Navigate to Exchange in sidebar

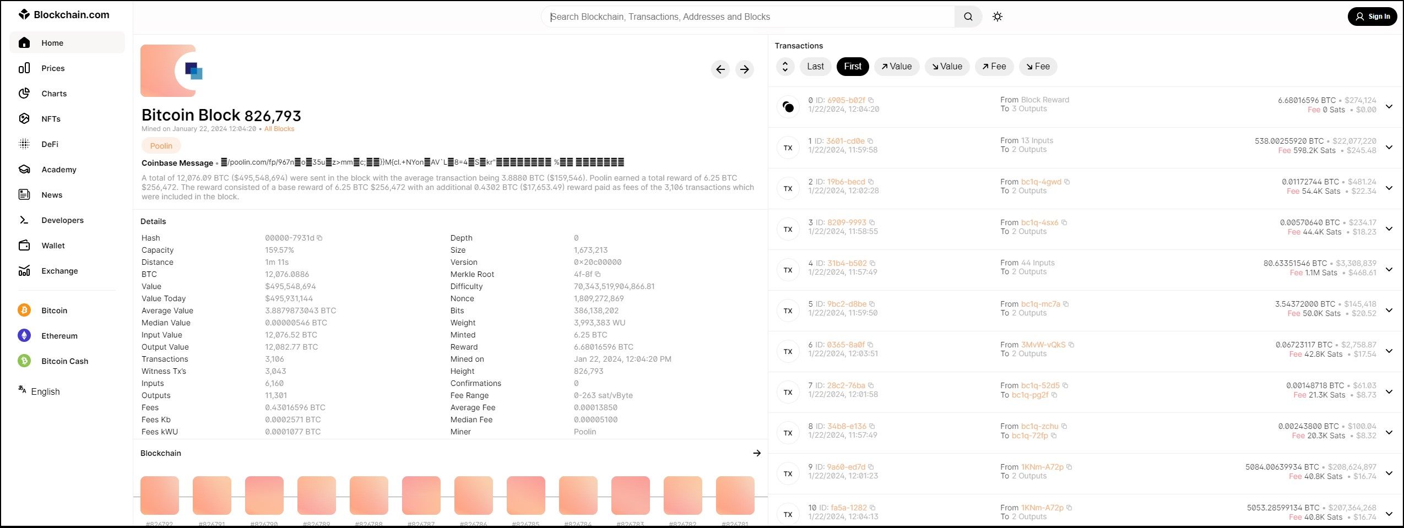pyautogui.click(x=59, y=271)
